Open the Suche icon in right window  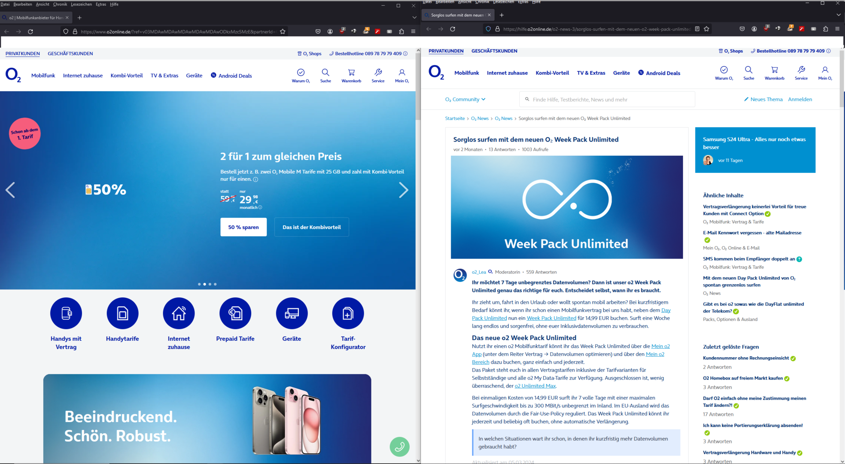click(748, 70)
